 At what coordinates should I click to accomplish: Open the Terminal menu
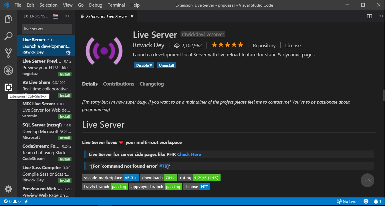[x=116, y=5]
